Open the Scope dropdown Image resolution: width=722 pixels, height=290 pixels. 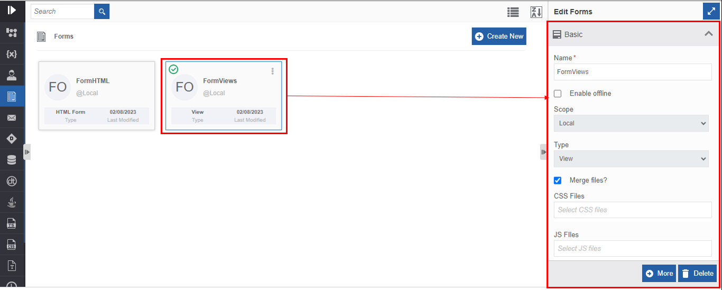pos(631,123)
